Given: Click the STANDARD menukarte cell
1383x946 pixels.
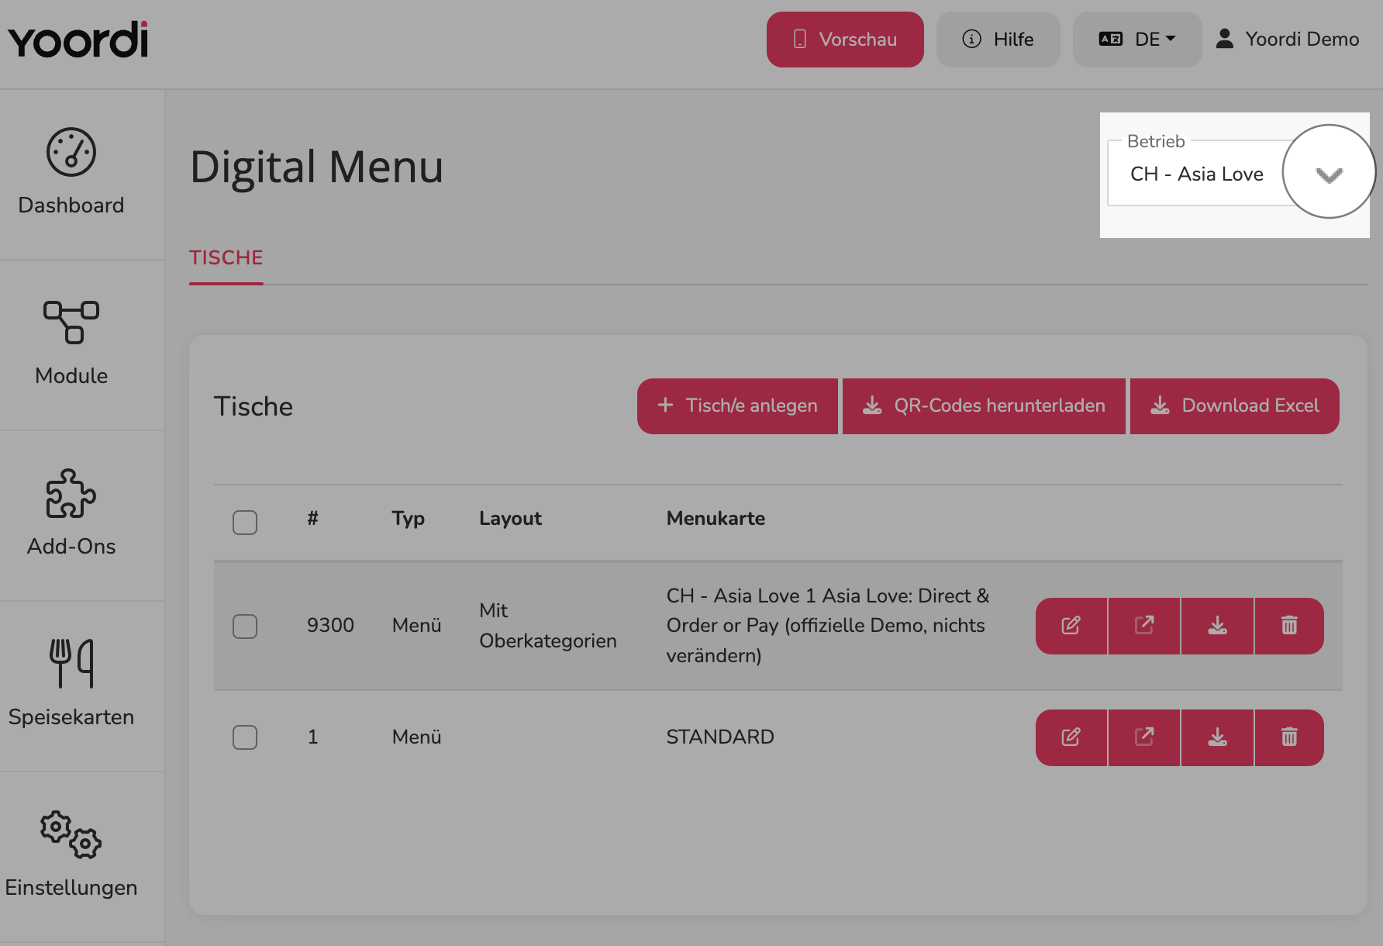Looking at the screenshot, I should (x=720, y=737).
